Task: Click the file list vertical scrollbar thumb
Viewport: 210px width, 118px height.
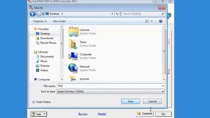Action: pos(164,51)
